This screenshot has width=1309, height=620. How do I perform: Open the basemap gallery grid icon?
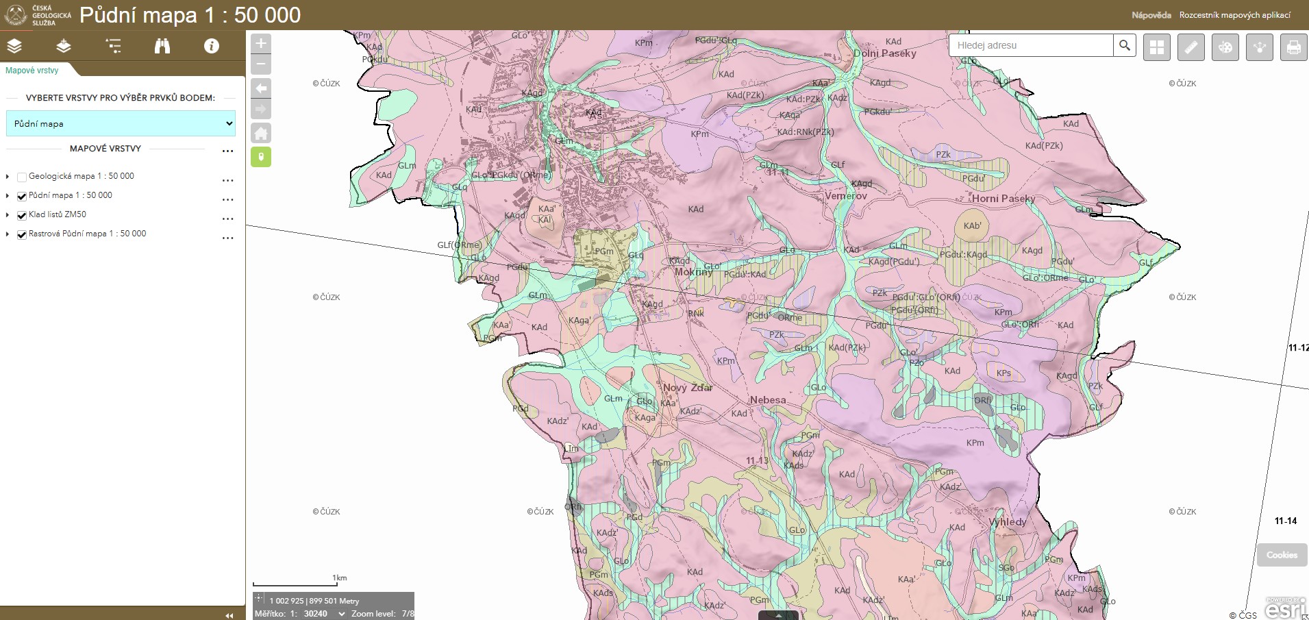tap(1157, 47)
